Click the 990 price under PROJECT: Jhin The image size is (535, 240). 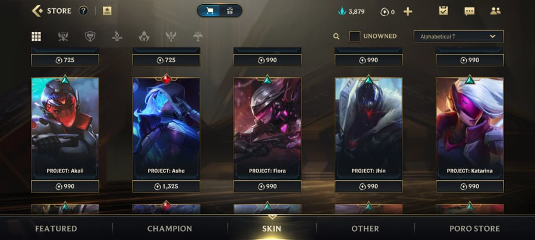click(x=369, y=186)
